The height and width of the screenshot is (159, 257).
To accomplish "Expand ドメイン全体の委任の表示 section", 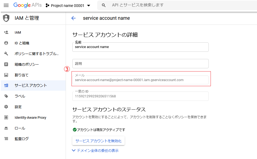I will (x=95, y=150).
